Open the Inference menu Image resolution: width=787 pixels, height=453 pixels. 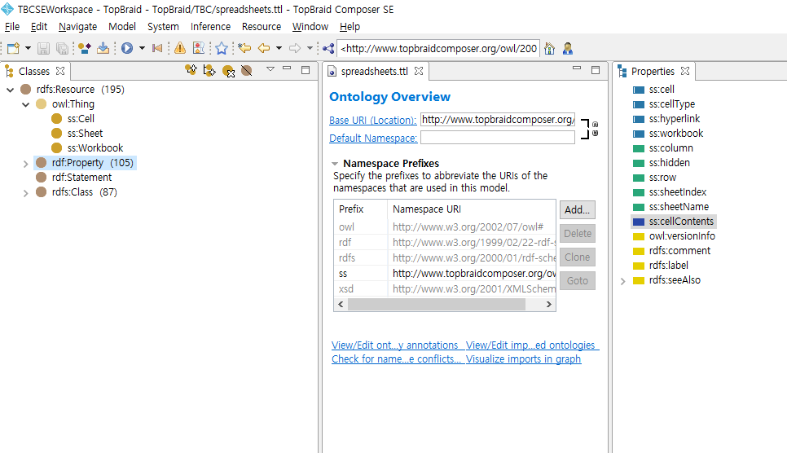tap(210, 27)
